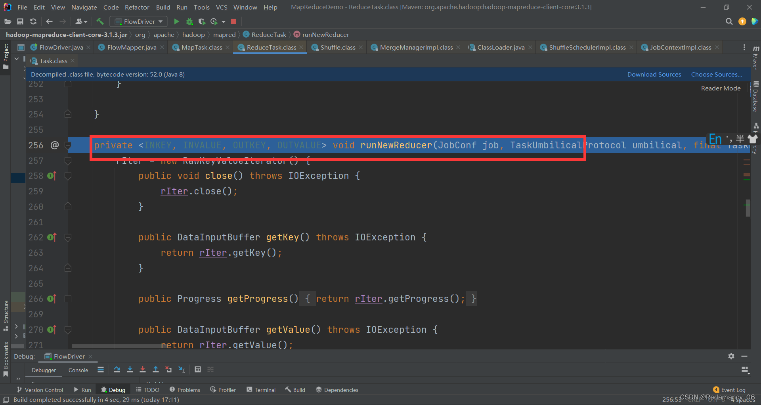Viewport: 761px width, 405px height.
Task: Toggle the Project side panel
Action: (x=6, y=56)
